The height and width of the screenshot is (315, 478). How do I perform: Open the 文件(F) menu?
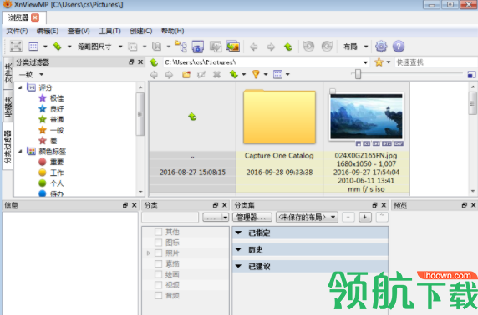point(17,31)
